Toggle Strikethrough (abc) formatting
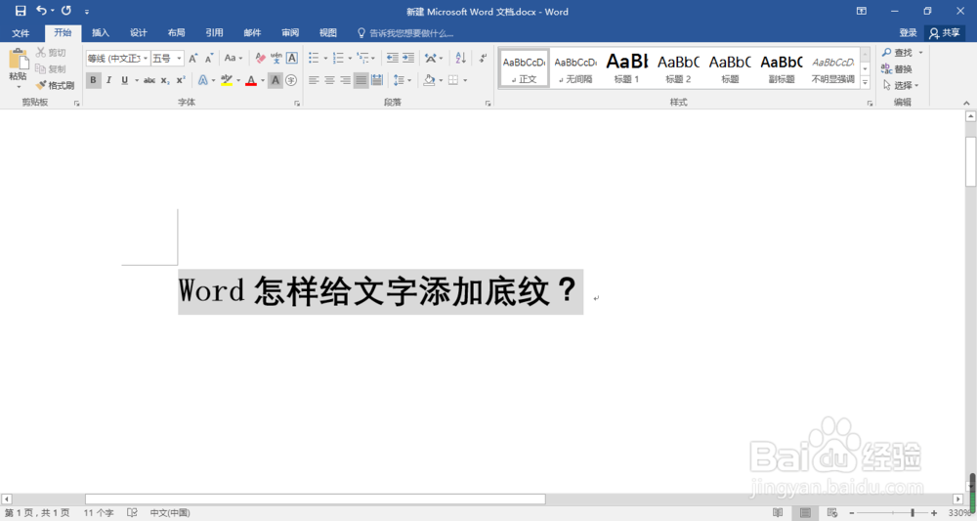This screenshot has width=977, height=521. coord(149,80)
